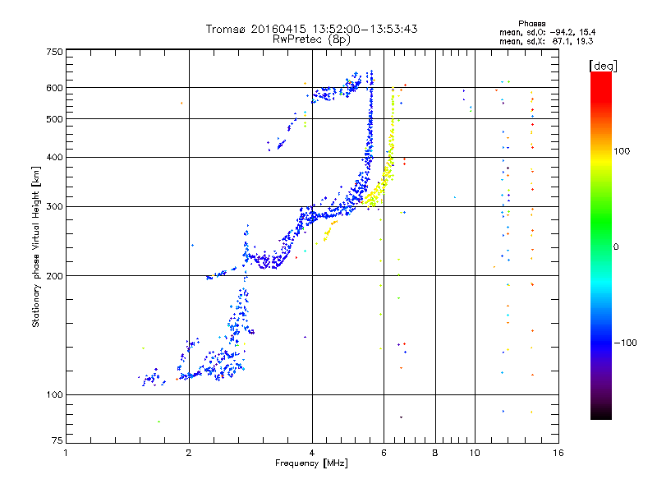Click the y-axis tick label '500'
Viewport: 657px width, 493px height.
tap(54, 119)
